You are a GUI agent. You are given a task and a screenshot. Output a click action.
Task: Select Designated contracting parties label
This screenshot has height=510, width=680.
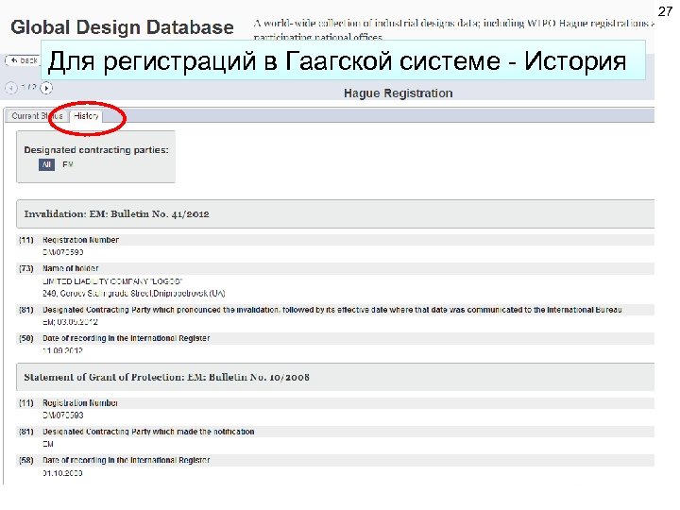(x=96, y=150)
